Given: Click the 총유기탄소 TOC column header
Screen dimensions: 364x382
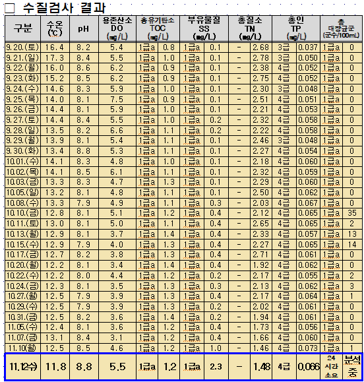Looking at the screenshot, I should coord(158,28).
